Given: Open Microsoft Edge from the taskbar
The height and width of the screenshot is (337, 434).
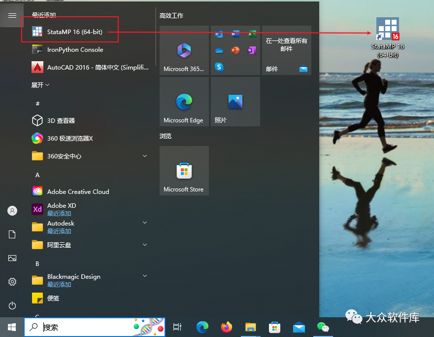Looking at the screenshot, I should point(202,327).
